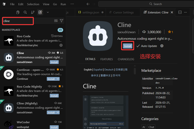Click the saoudrizwan publisher name in header
Screen dimensions: 194x129
[126, 32]
